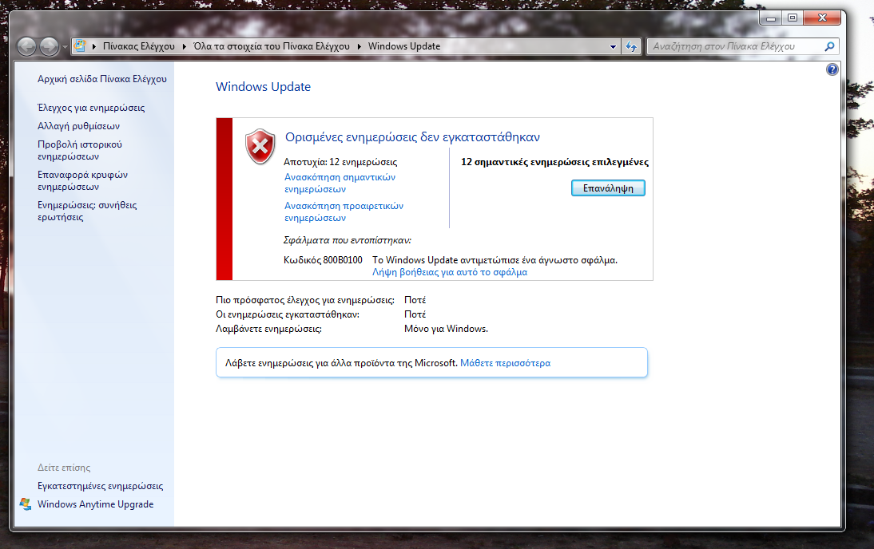This screenshot has width=874, height=549.
Task: Expand arrow before Πίνακας Ελέγχου breadcrumb
Action: (x=94, y=46)
